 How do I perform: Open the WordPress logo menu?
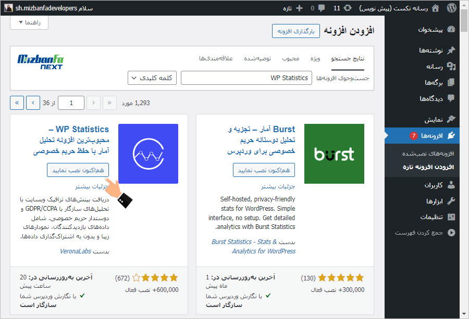(x=452, y=8)
